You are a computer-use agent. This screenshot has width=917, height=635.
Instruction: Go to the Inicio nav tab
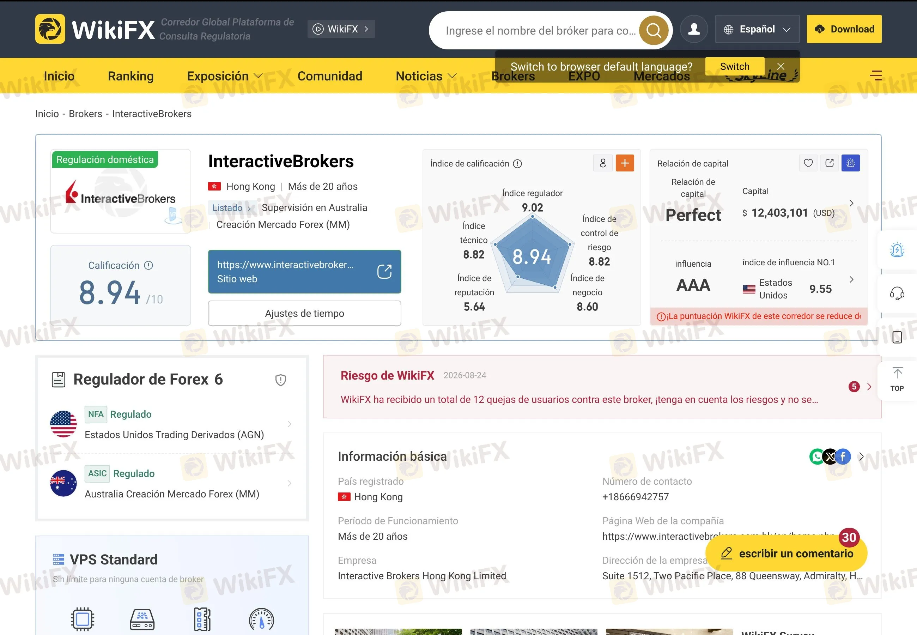(x=59, y=76)
